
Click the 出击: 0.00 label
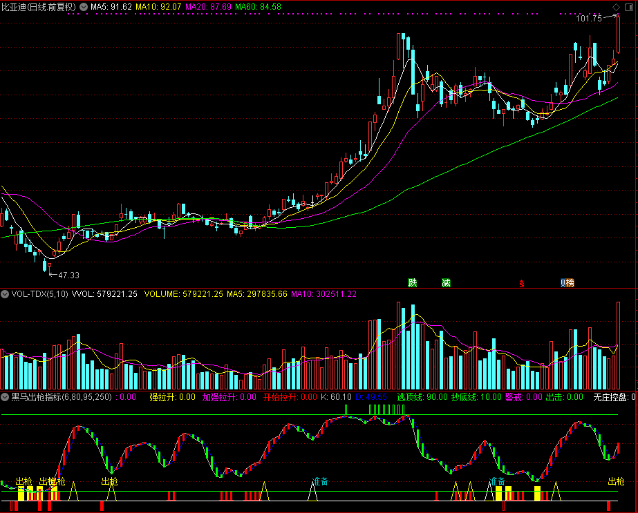(x=564, y=397)
